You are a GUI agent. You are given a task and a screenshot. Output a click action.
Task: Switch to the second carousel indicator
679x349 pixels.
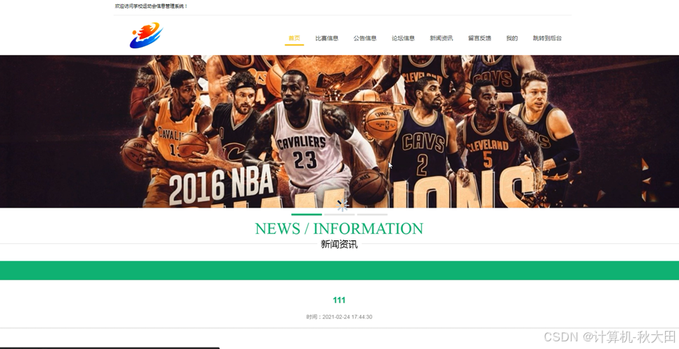tap(339, 214)
